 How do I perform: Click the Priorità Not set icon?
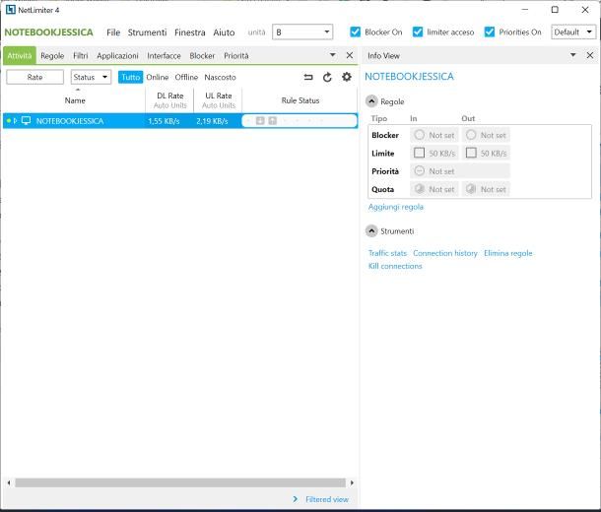(420, 170)
